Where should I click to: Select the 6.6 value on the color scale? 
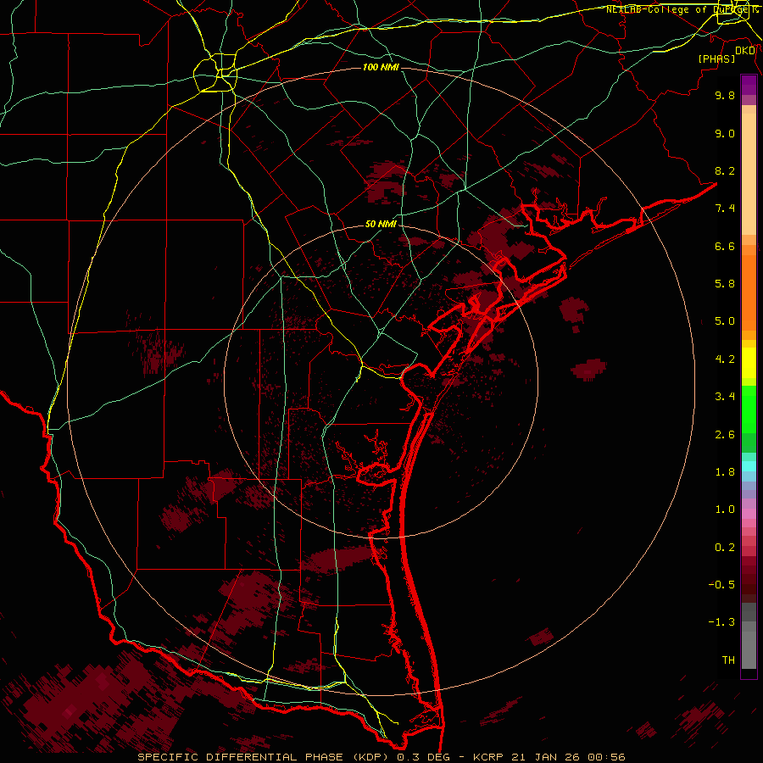pos(725,246)
